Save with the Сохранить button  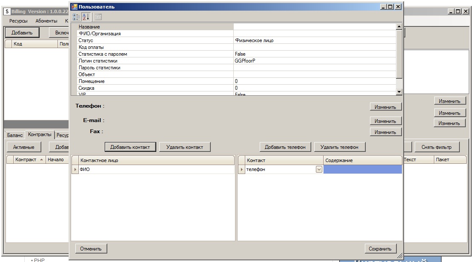point(380,249)
